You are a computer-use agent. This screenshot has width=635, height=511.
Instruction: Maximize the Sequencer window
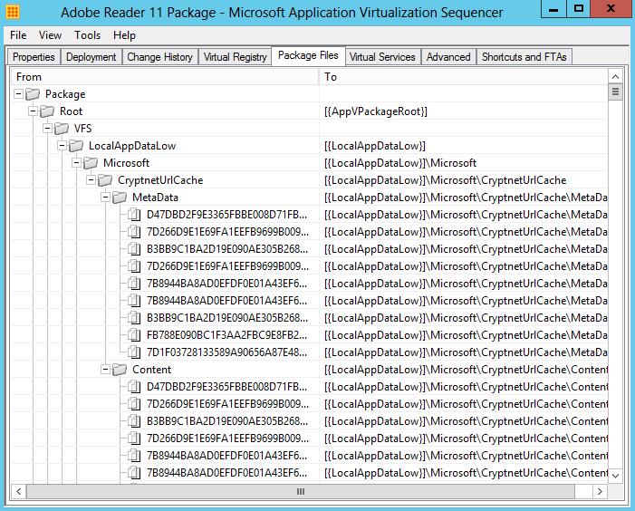(578, 8)
